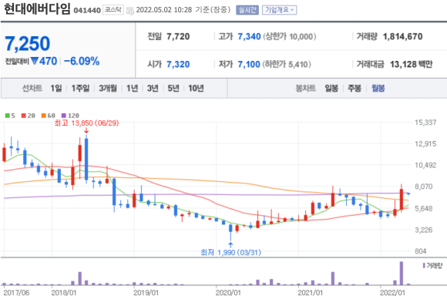
Task: Click the calendar icon beside the date
Action: click(130, 11)
